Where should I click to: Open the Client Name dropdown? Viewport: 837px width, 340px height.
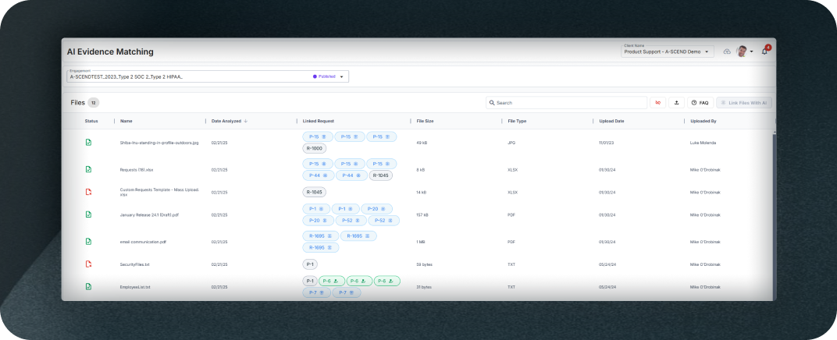pyautogui.click(x=668, y=51)
